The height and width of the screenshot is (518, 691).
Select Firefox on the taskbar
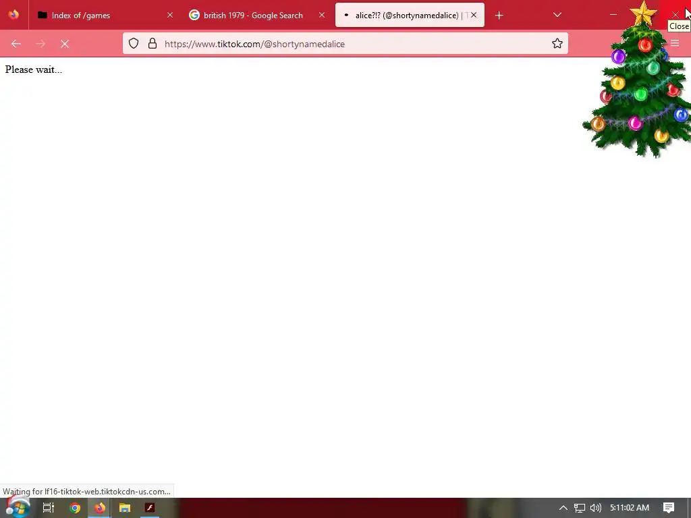[x=100, y=508]
